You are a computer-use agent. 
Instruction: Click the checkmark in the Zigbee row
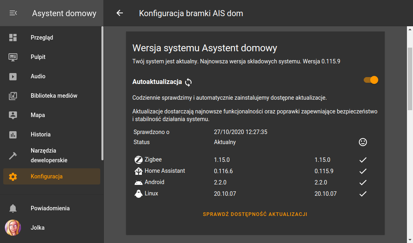pos(363,160)
